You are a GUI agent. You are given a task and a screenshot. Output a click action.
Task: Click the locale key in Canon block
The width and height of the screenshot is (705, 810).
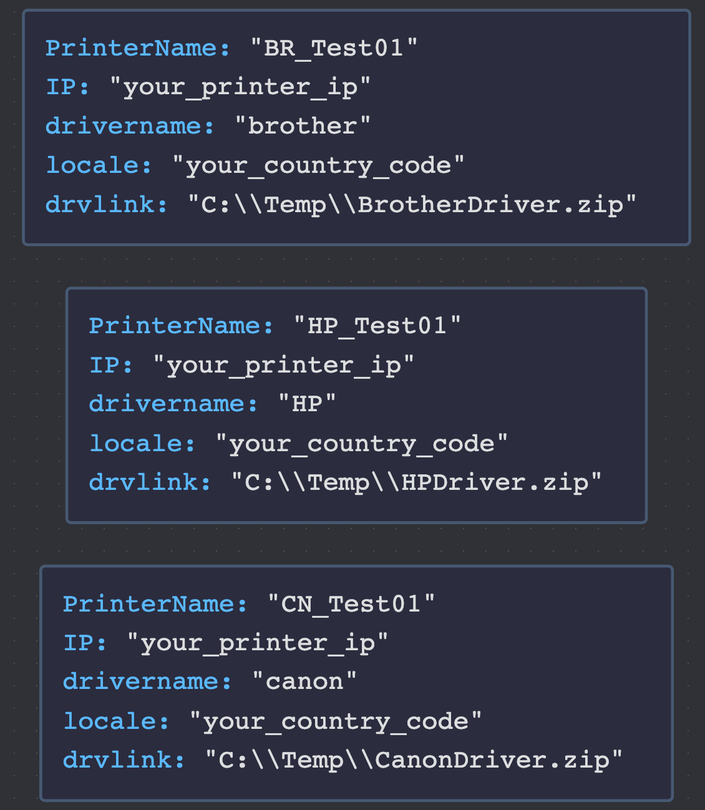pyautogui.click(x=117, y=721)
